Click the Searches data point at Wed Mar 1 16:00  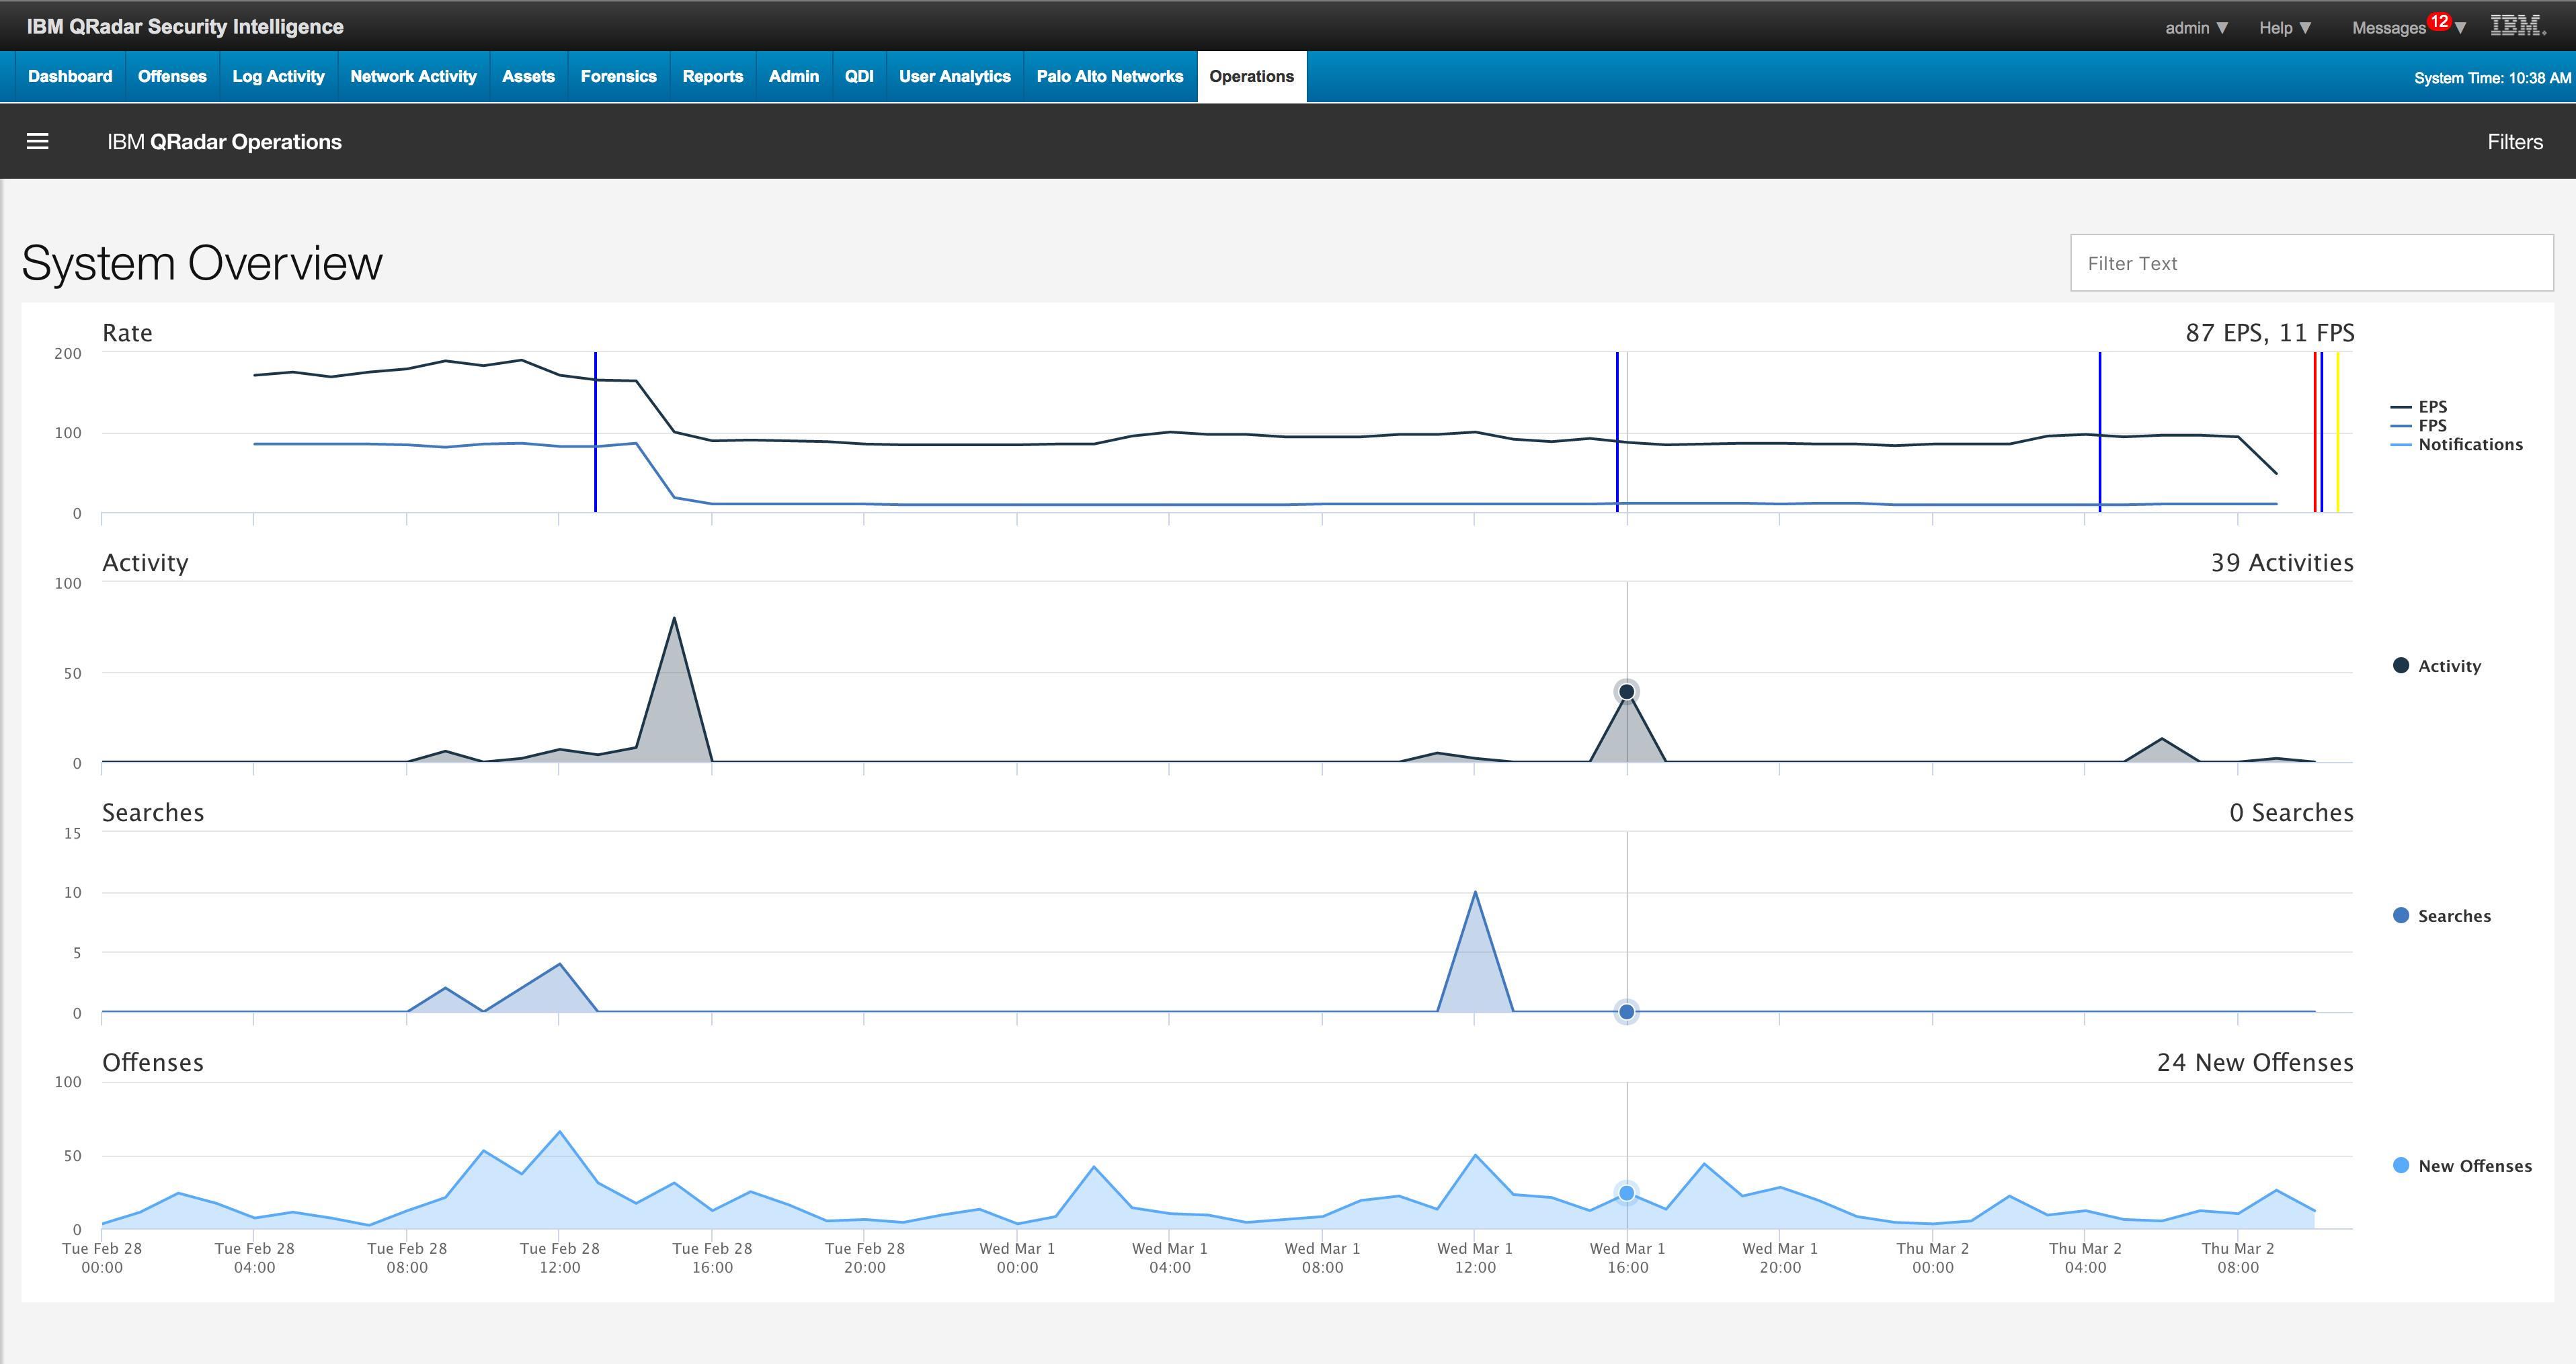[x=1626, y=1013]
